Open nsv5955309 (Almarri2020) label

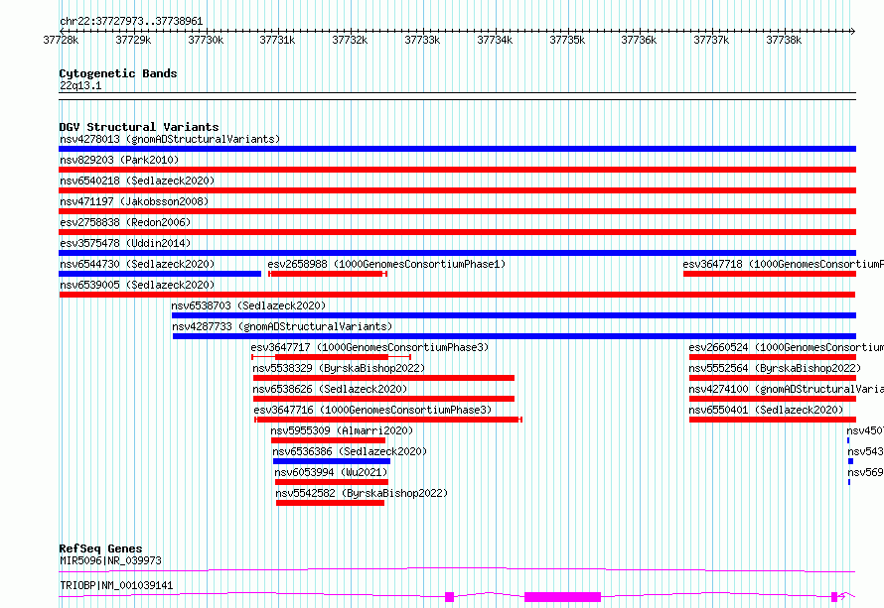pos(342,430)
